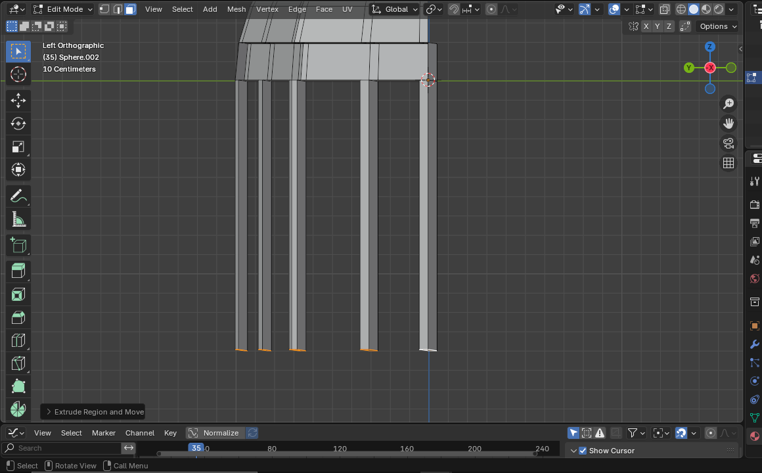Choose the Bevel tool

point(18,317)
